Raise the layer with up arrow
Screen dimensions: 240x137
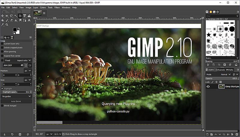[x=216, y=134]
